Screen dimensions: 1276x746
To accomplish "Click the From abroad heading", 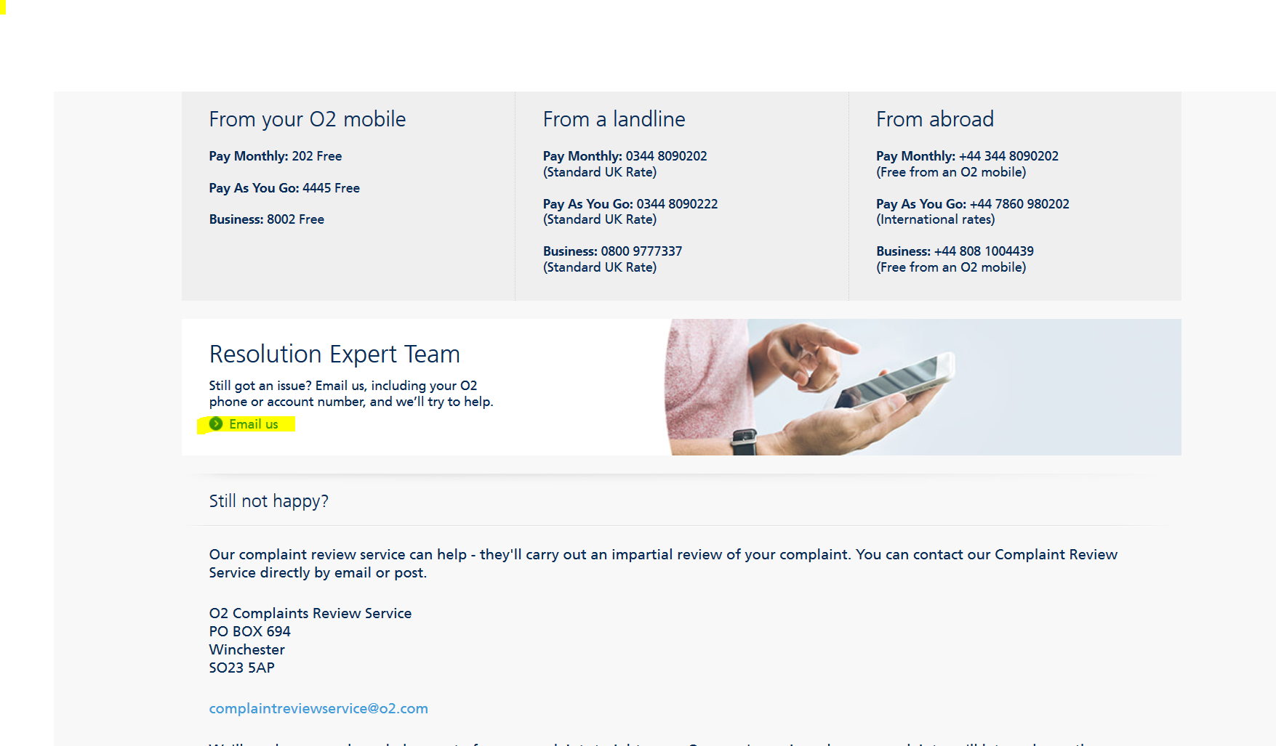I will tap(935, 119).
